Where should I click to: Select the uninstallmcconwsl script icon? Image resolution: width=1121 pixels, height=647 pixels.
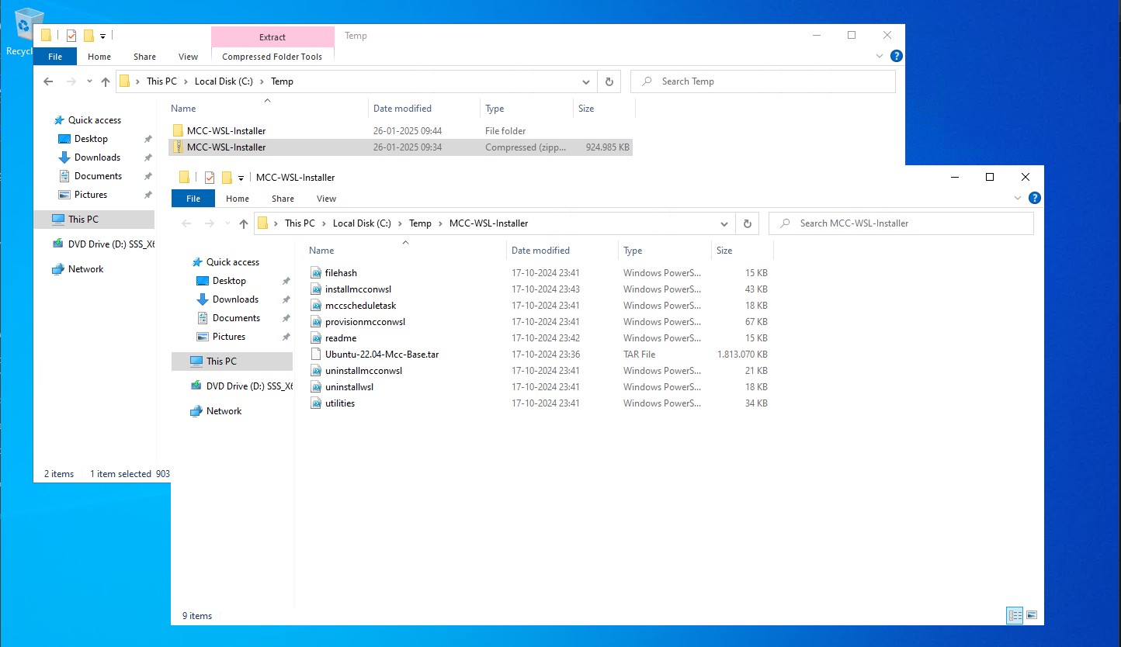click(316, 371)
